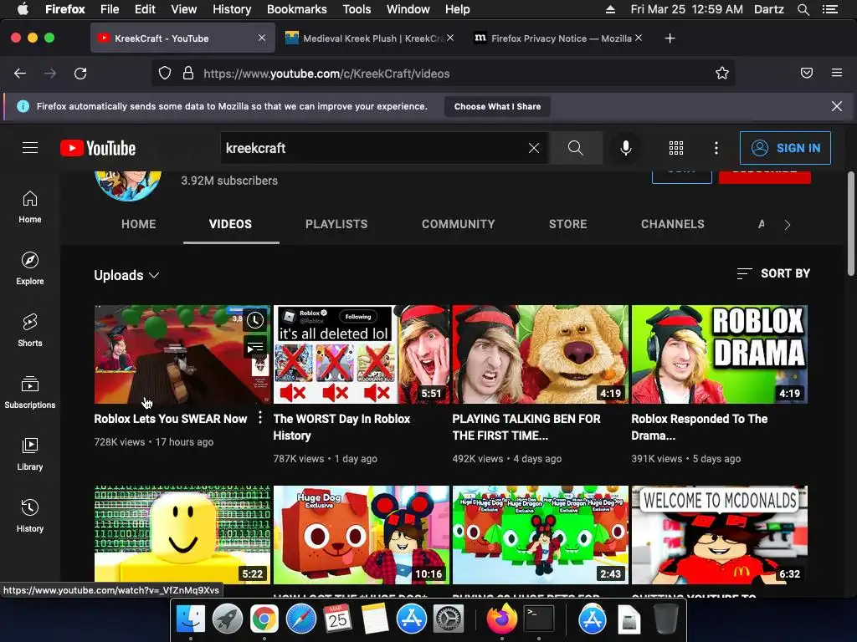Open Shorts in the sidebar
Viewport: 857px width, 642px height.
(30, 330)
